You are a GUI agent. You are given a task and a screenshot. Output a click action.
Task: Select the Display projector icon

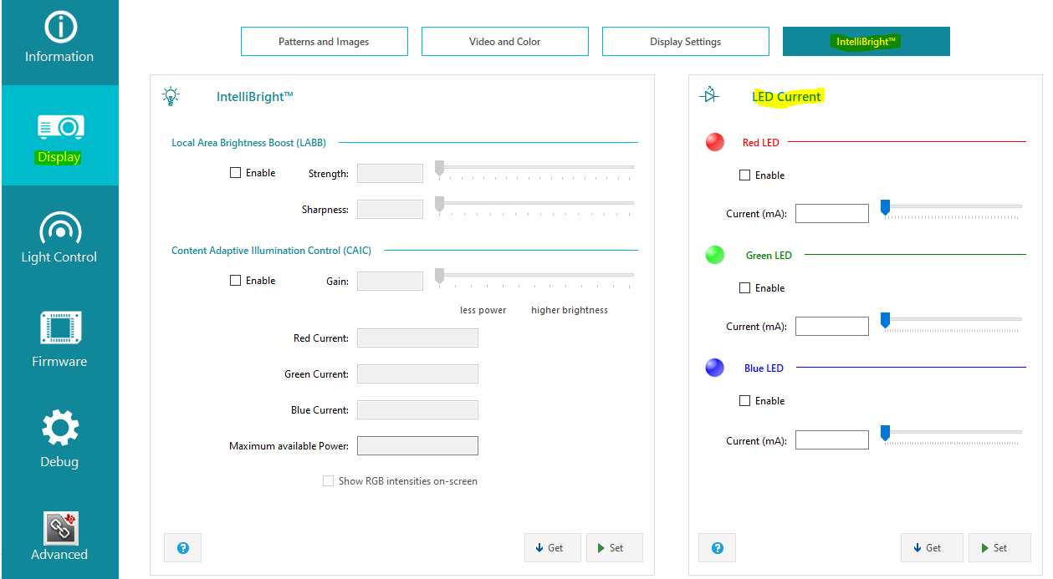click(x=59, y=126)
